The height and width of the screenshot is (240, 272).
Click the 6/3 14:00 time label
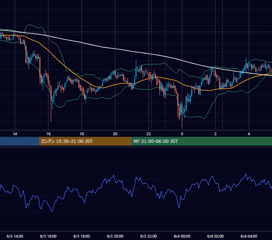pyautogui.click(x=15, y=236)
